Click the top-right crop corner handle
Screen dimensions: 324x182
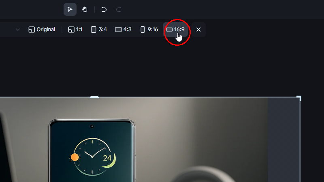pos(299,98)
